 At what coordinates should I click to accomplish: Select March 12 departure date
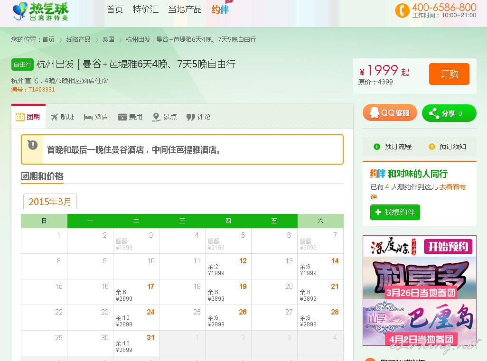(x=228, y=267)
